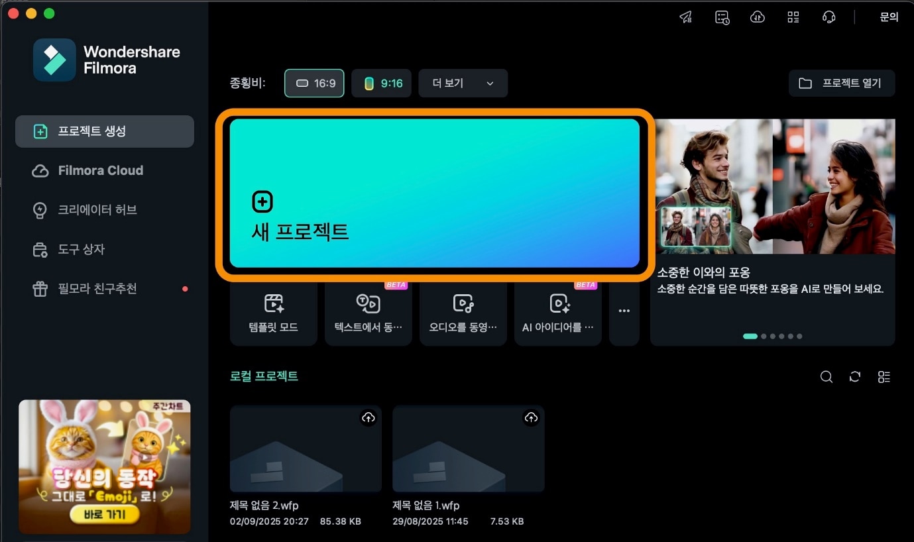Switch local projects to list view
The height and width of the screenshot is (542, 914).
[884, 376]
